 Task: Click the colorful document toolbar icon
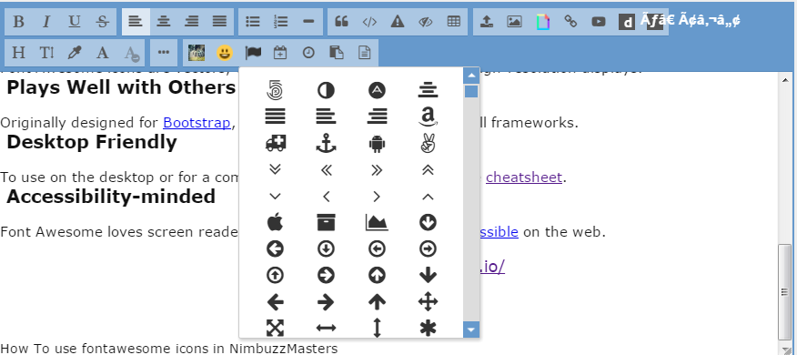click(x=543, y=22)
